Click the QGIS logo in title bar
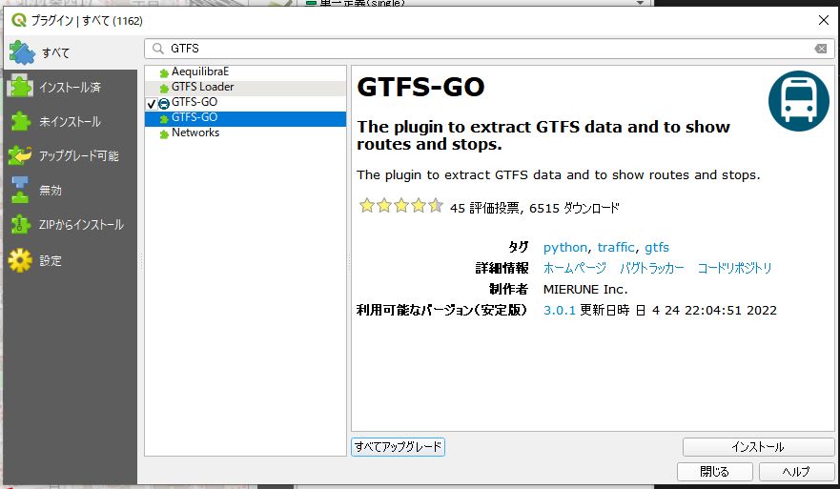 point(18,20)
